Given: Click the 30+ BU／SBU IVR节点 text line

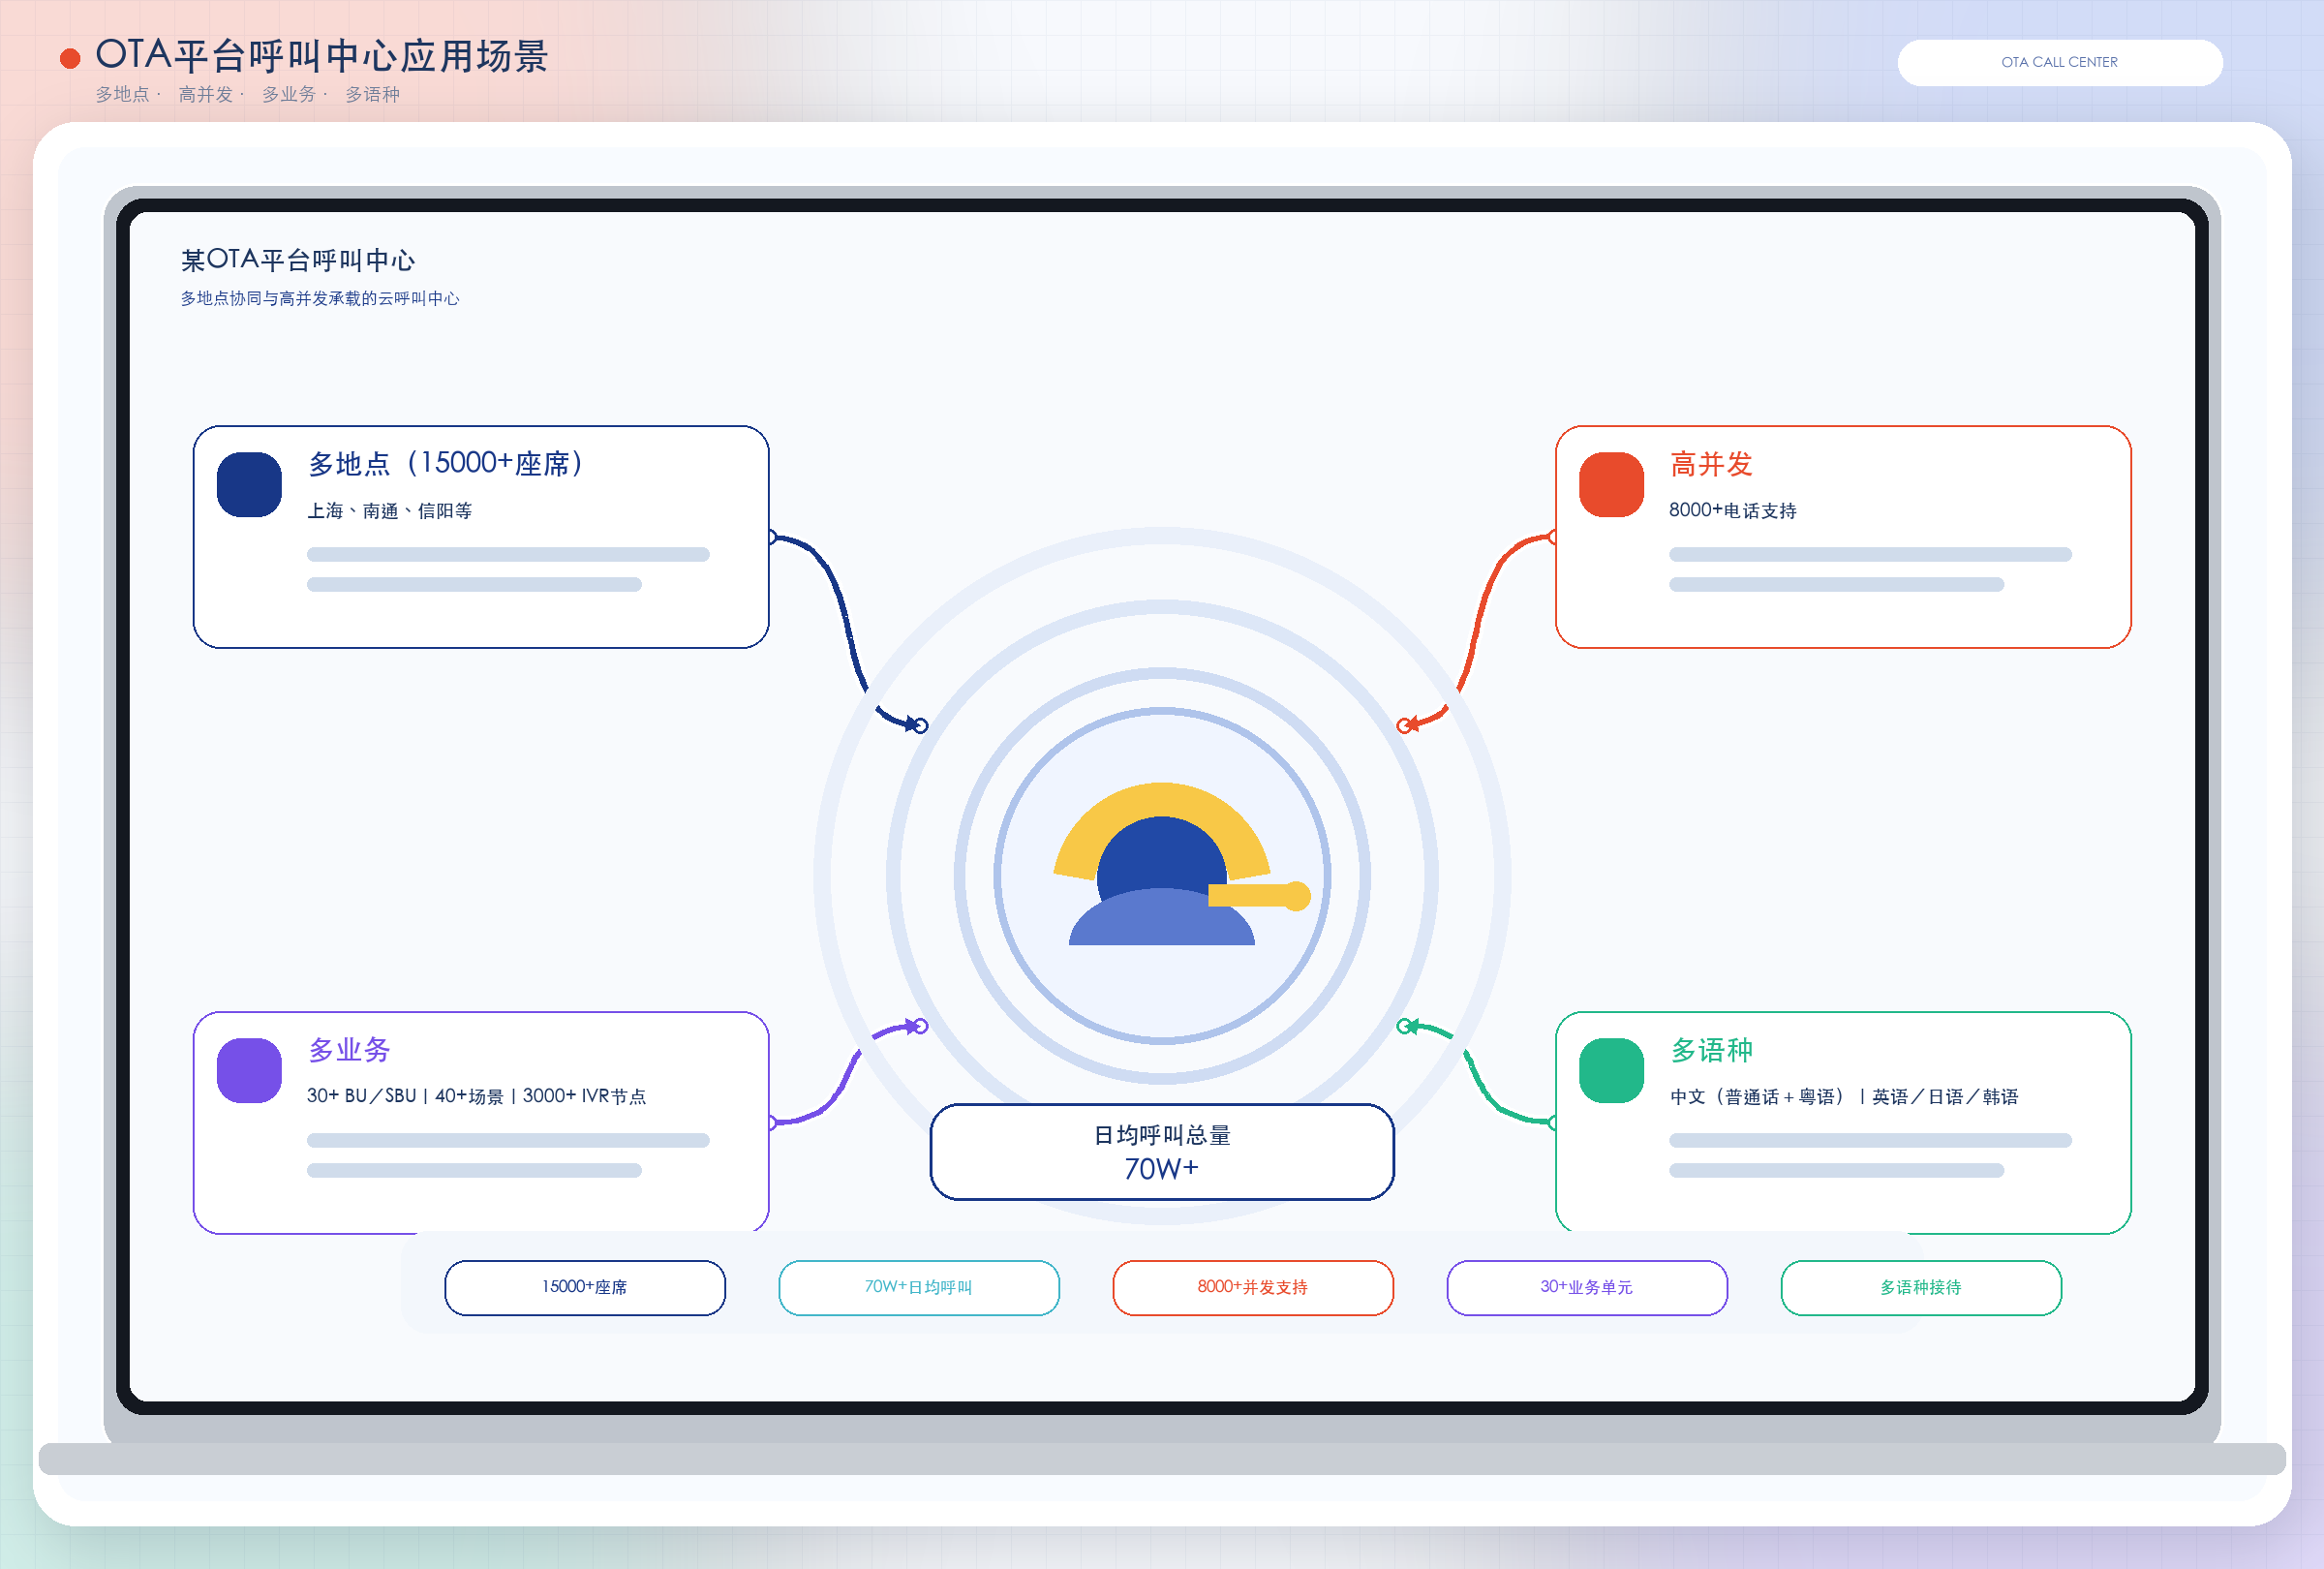Looking at the screenshot, I should coord(476,1096).
